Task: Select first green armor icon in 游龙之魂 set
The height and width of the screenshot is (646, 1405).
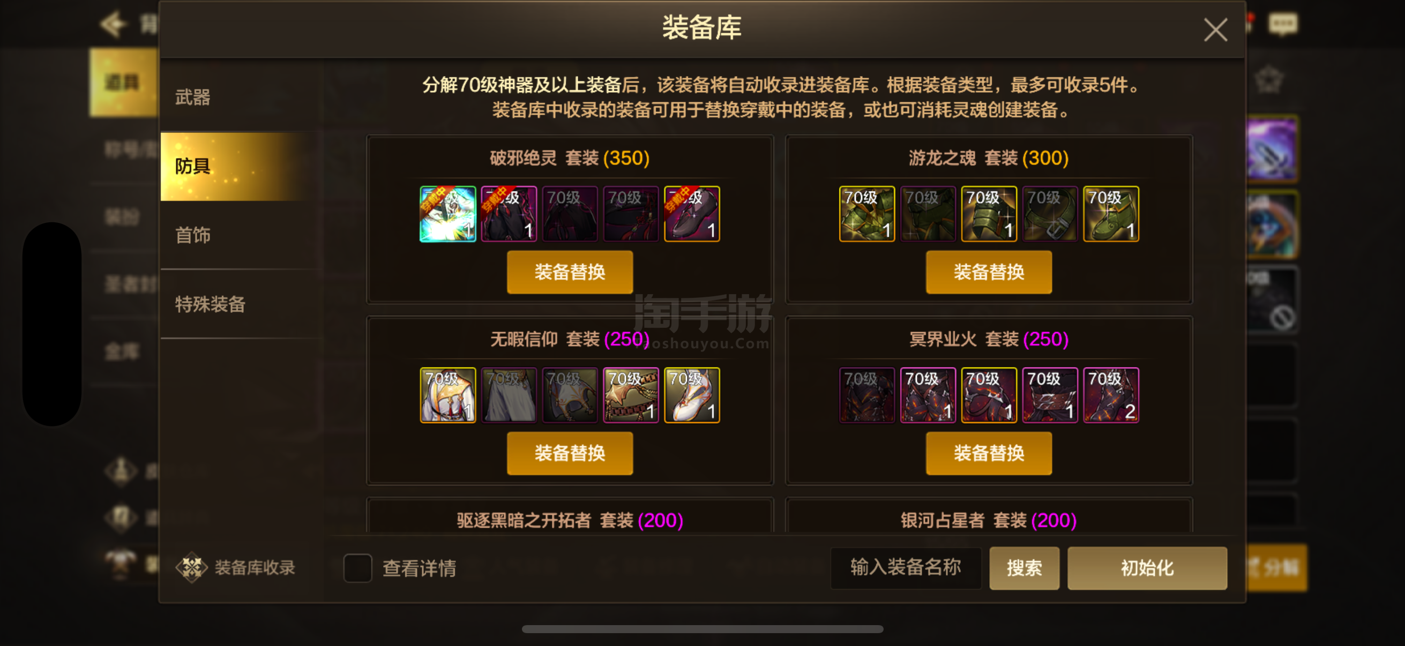Action: 866,214
